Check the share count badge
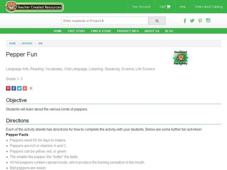 [x=30, y=88]
